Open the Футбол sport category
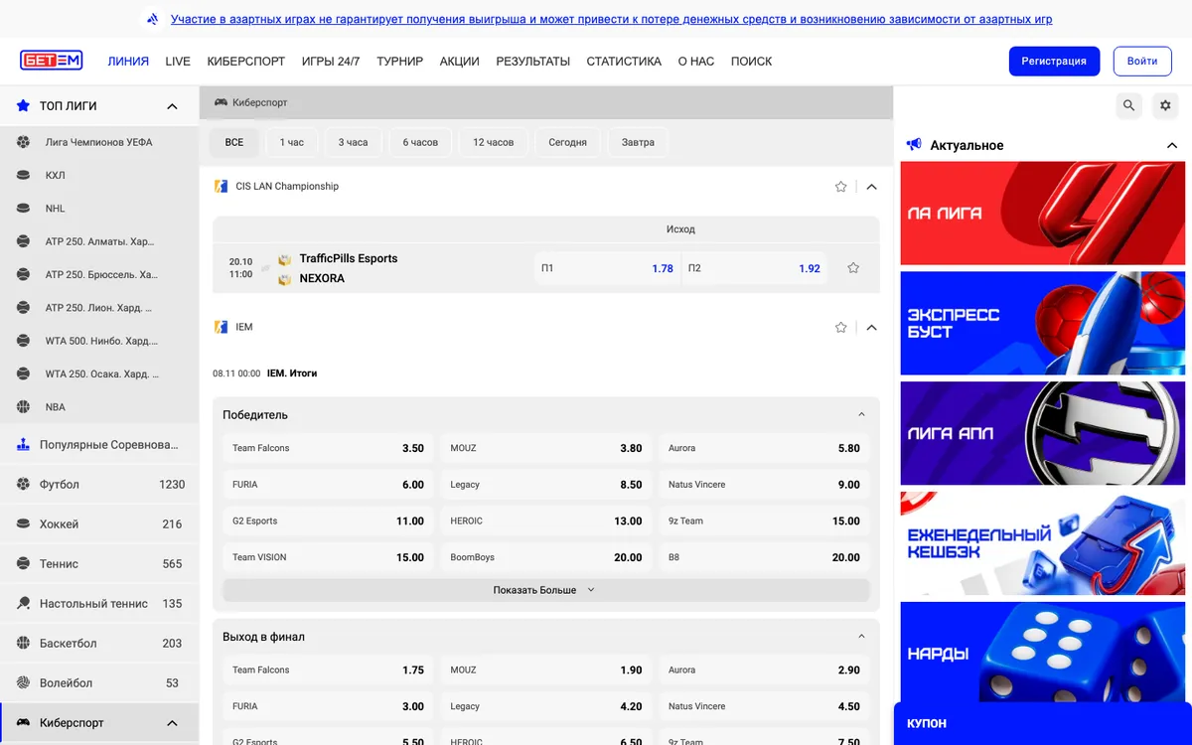The image size is (1192, 745). point(99,485)
